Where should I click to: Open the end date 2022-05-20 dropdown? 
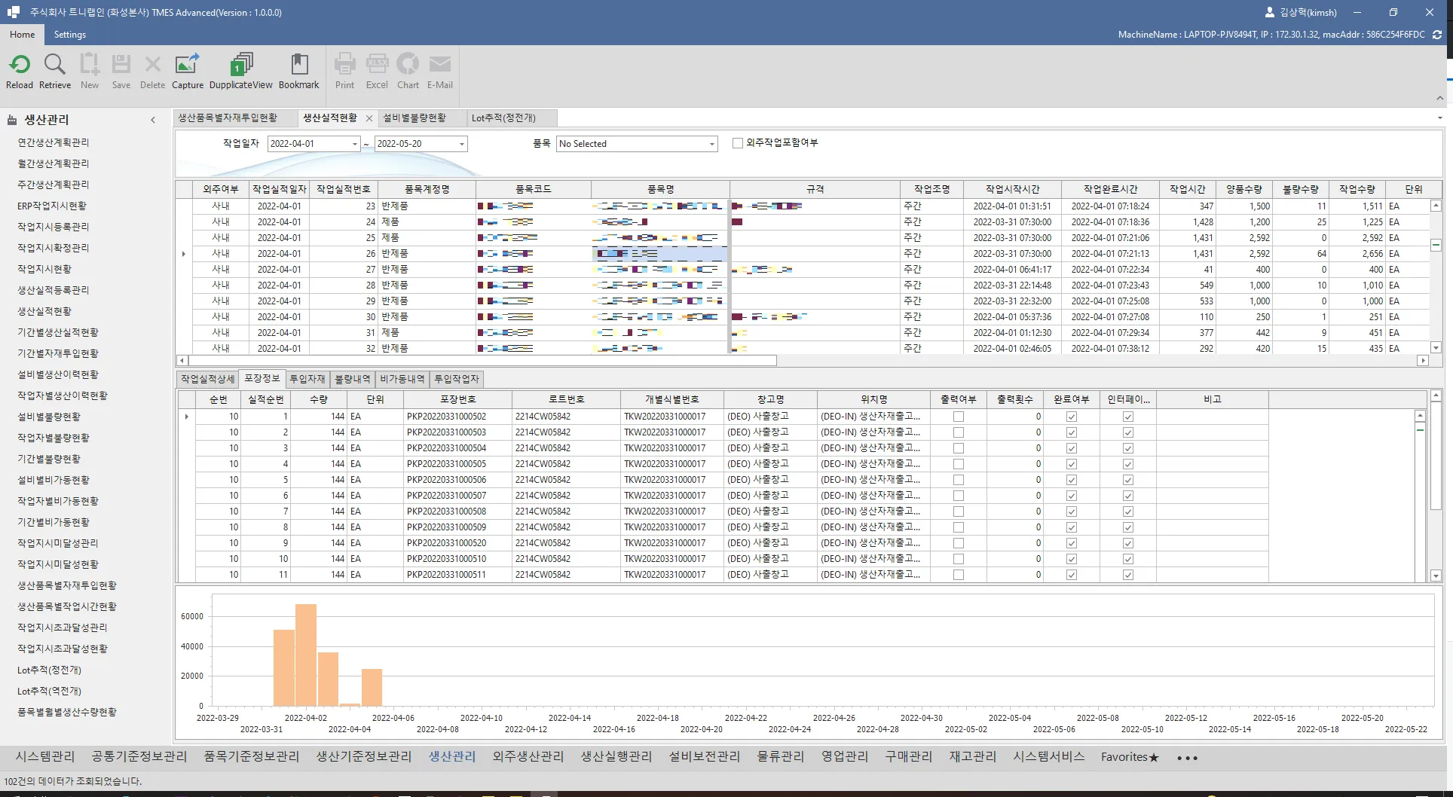coord(461,144)
